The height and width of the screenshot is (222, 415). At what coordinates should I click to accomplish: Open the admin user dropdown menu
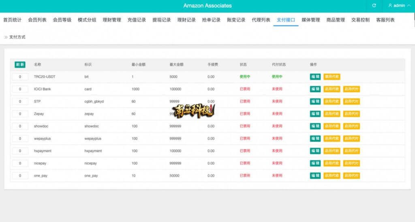(399, 6)
